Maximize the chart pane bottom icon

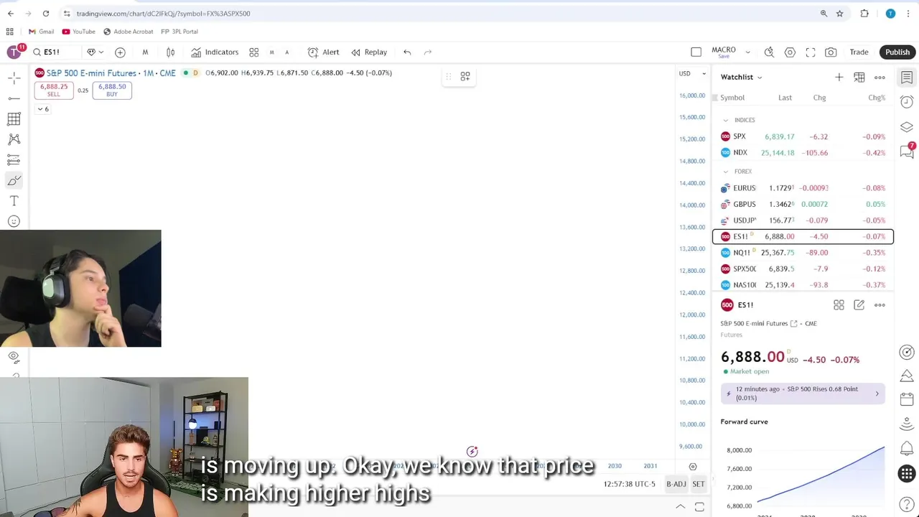[x=699, y=507]
